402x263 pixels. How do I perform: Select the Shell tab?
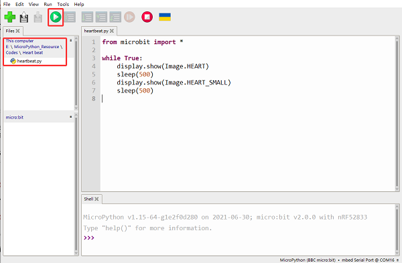[88, 199]
